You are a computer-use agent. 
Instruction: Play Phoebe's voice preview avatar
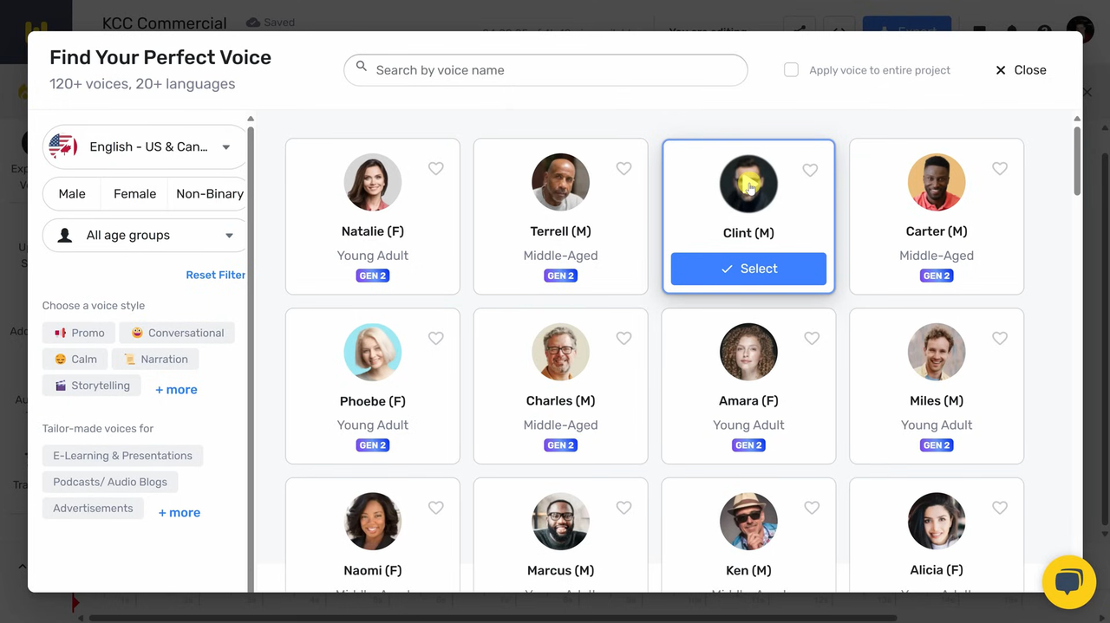373,352
